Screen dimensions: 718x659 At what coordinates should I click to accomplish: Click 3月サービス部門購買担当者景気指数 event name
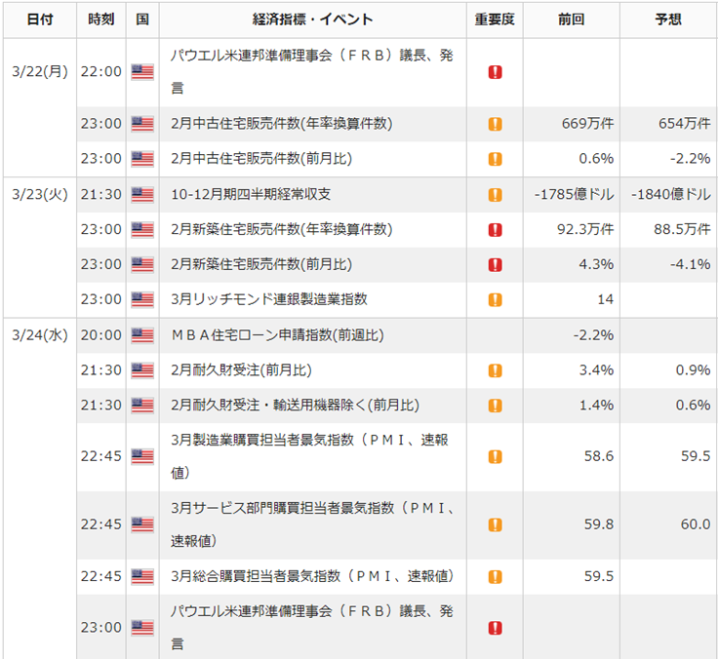(x=313, y=524)
